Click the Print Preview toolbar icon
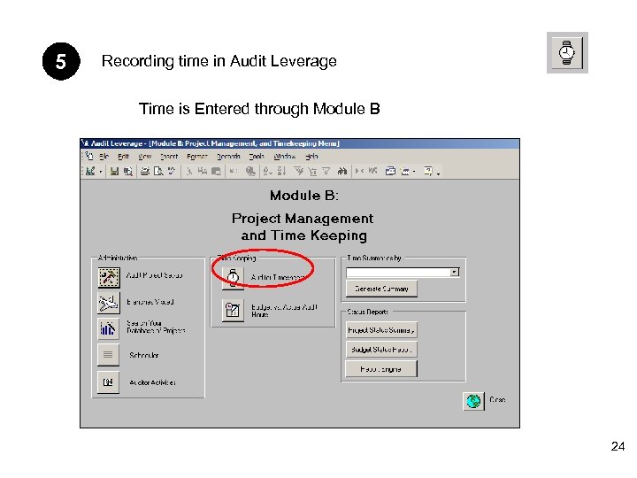This screenshot has height=478, width=637. pos(158,171)
